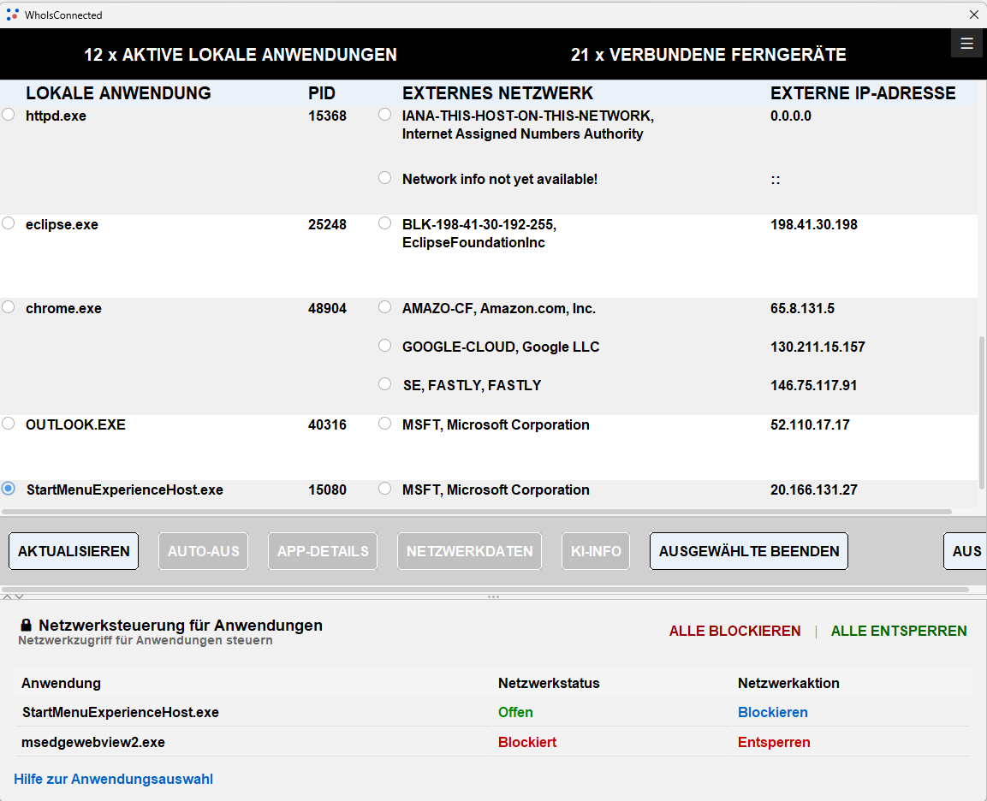The image size is (987, 801).
Task: Open NETZWERKDATEN
Action: pyautogui.click(x=470, y=551)
